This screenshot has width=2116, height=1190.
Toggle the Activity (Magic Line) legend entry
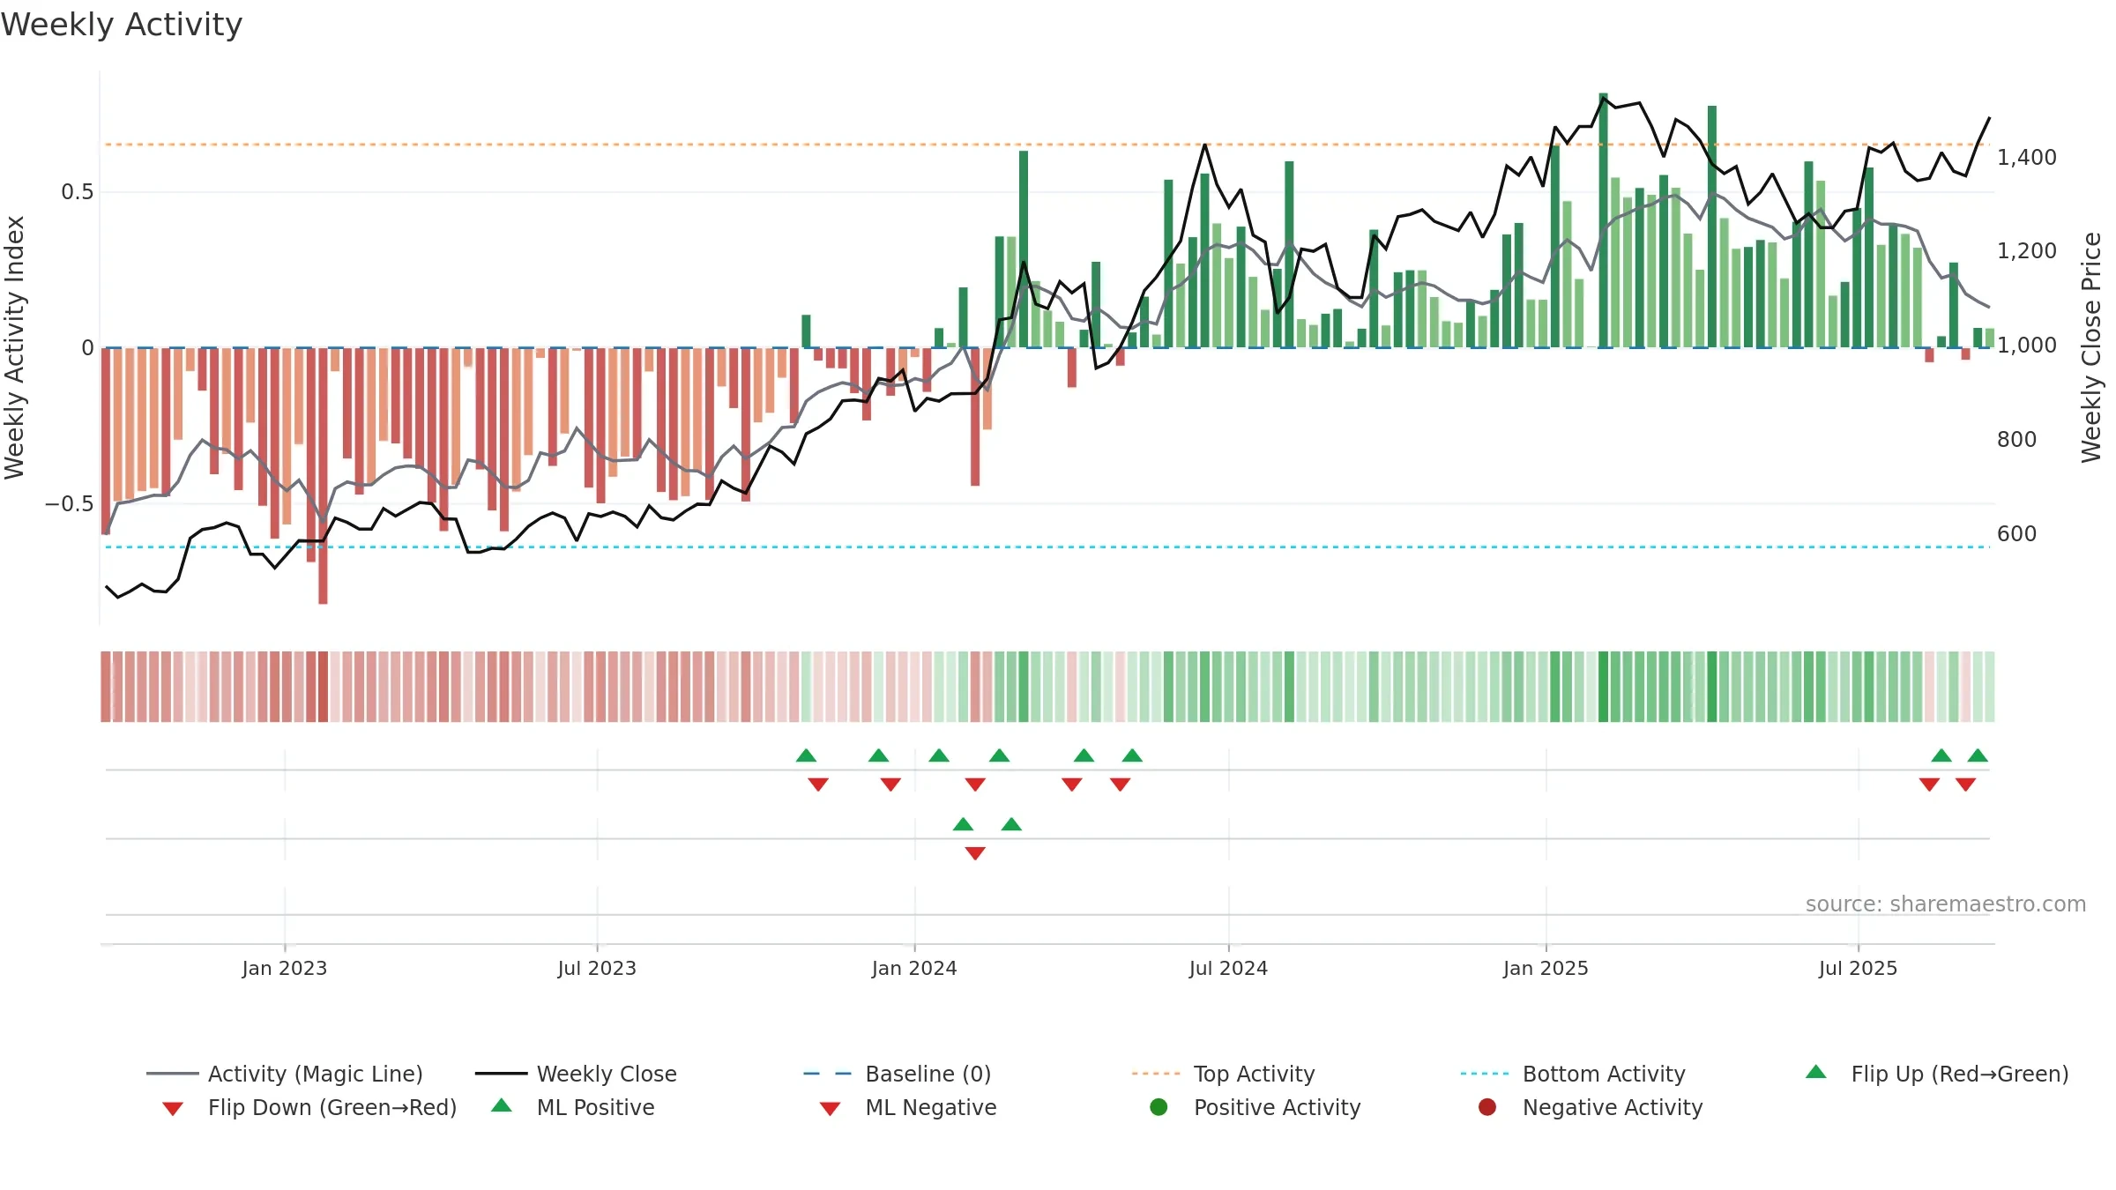(x=285, y=1074)
